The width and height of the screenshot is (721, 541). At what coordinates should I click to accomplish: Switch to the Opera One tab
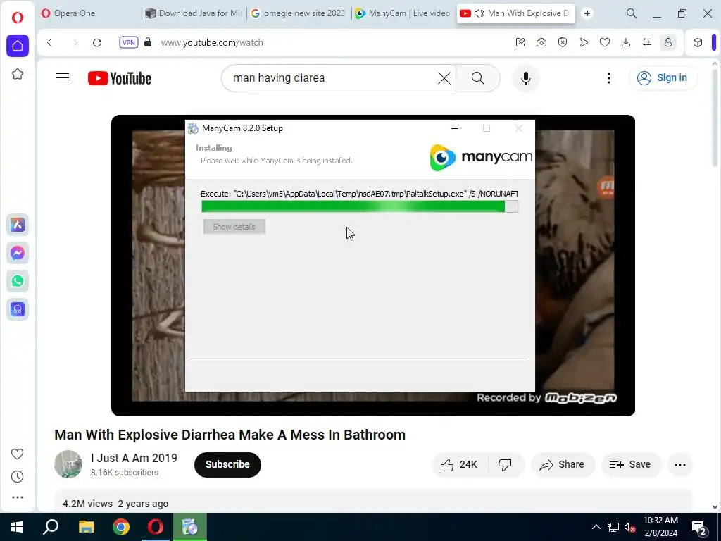click(x=88, y=13)
